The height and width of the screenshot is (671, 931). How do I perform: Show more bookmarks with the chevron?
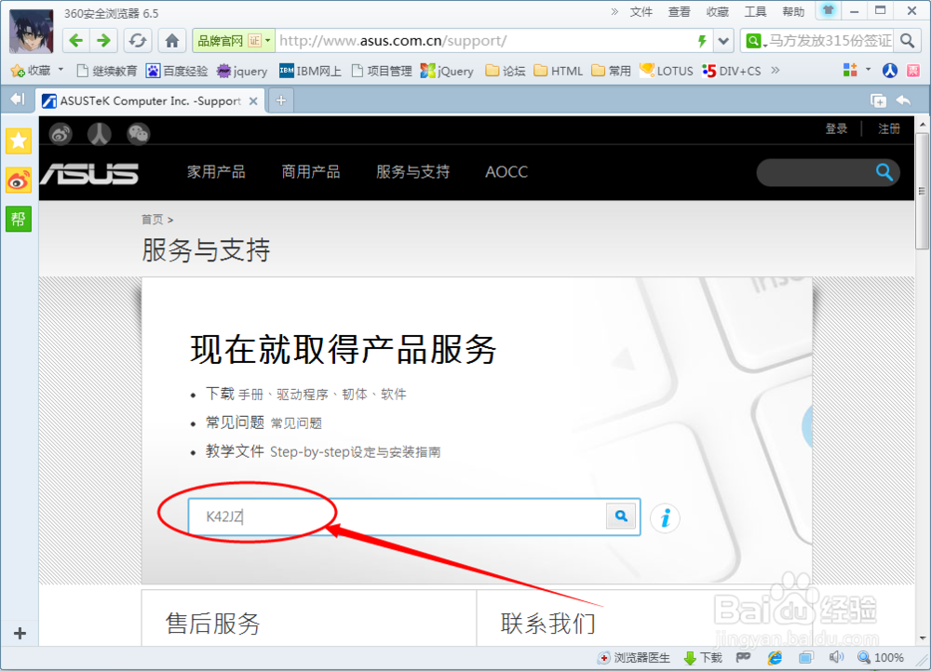click(x=775, y=70)
